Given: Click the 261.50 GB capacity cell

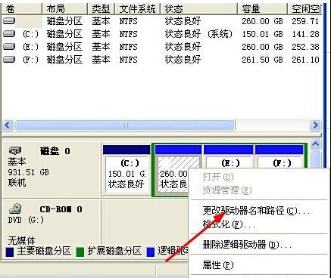Looking at the screenshot, I should coord(262,60).
